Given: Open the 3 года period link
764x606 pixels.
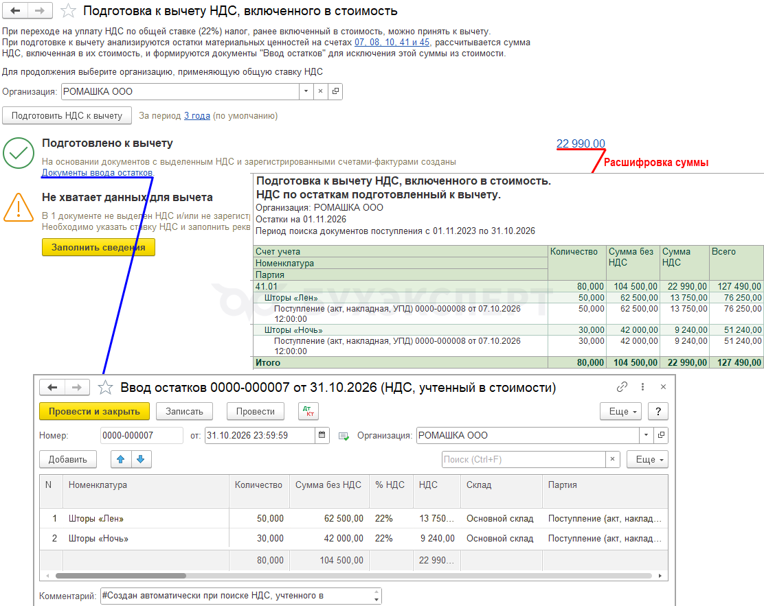Looking at the screenshot, I should [197, 116].
